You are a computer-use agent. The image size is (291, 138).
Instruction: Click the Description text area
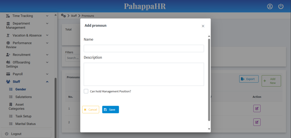click(x=144, y=74)
